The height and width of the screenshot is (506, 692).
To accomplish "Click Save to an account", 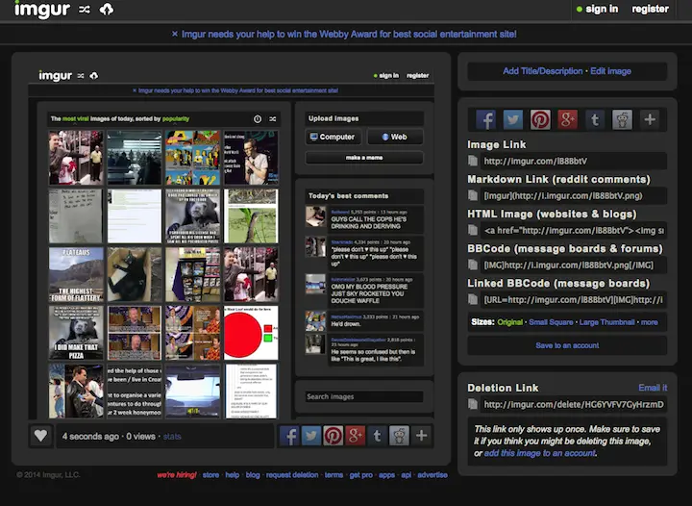I will [x=567, y=345].
